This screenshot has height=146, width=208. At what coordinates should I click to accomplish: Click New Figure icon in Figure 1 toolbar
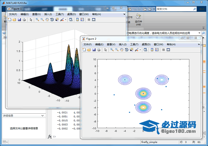click(x=10, y=20)
